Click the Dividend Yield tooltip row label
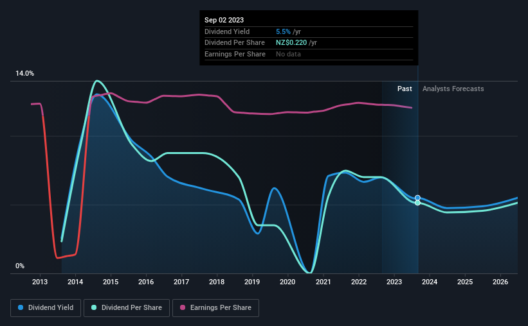The image size is (528, 326). pyautogui.click(x=227, y=31)
